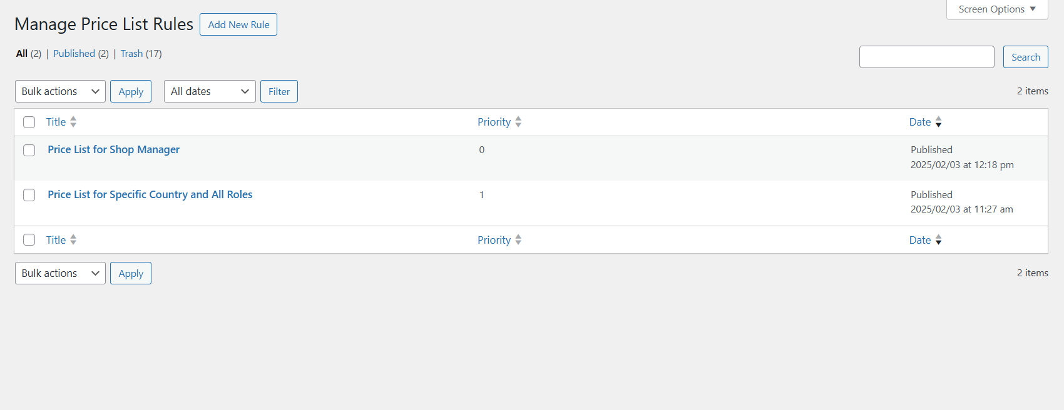Click sort arrows beside bottom Priority header
The height and width of the screenshot is (410, 1064).
click(518, 240)
